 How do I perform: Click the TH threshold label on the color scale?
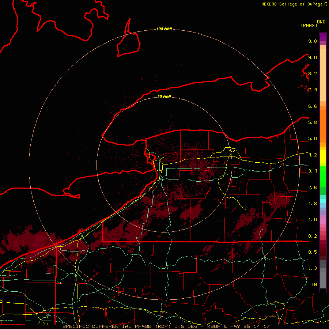314,285
